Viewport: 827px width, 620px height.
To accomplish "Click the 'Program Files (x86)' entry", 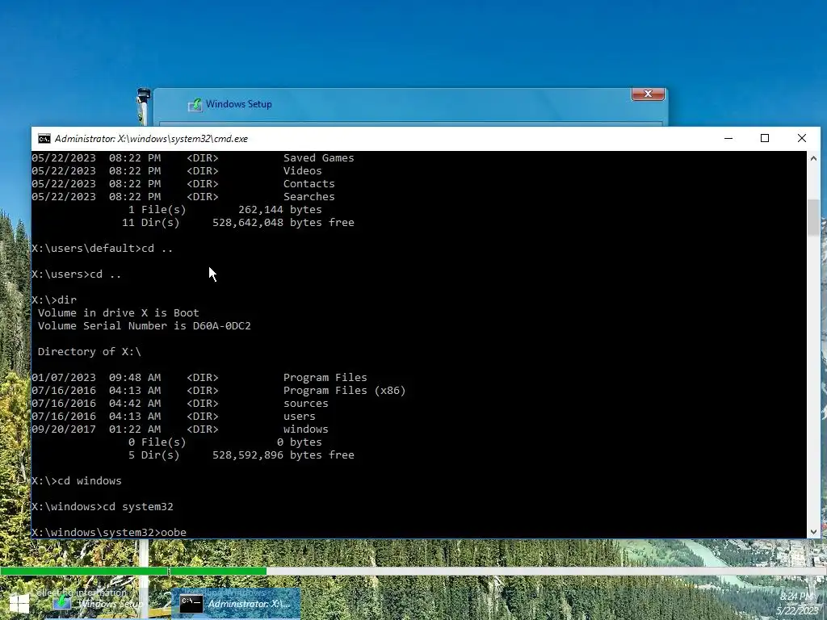I will [344, 391].
